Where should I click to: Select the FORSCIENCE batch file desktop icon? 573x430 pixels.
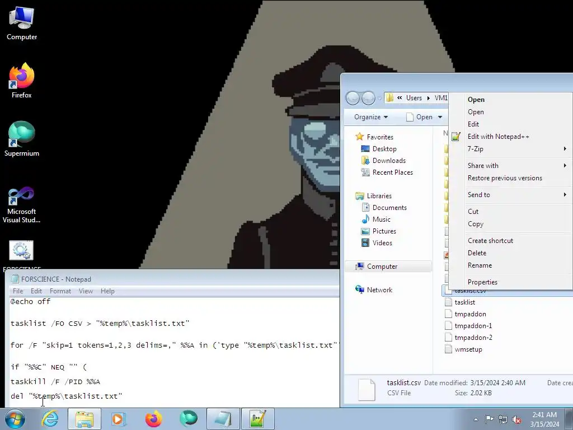pyautogui.click(x=22, y=255)
